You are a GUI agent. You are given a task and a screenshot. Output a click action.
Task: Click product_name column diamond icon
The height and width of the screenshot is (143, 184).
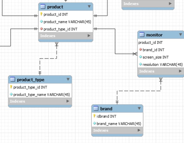41,22
